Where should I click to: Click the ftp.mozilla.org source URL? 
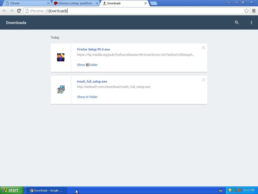point(136,55)
